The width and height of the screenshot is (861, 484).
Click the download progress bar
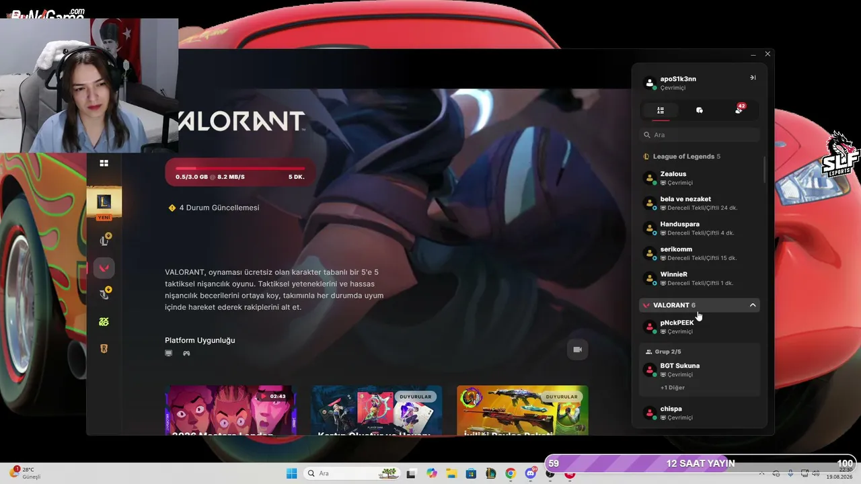pyautogui.click(x=240, y=168)
